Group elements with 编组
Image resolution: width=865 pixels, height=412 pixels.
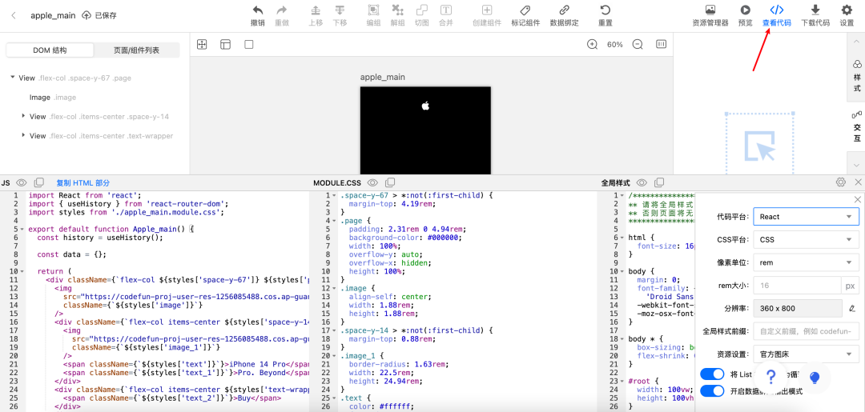373,16
